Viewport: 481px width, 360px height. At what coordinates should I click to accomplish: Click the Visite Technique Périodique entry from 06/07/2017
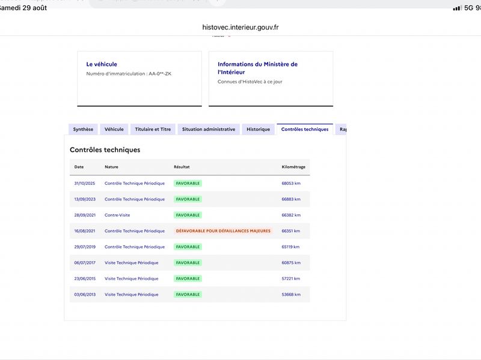click(x=132, y=263)
